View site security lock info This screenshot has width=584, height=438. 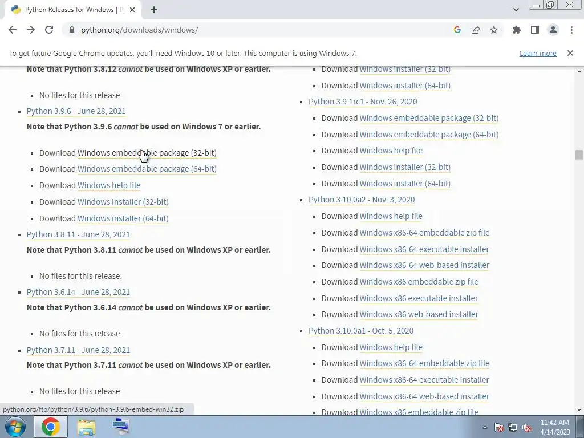click(72, 30)
